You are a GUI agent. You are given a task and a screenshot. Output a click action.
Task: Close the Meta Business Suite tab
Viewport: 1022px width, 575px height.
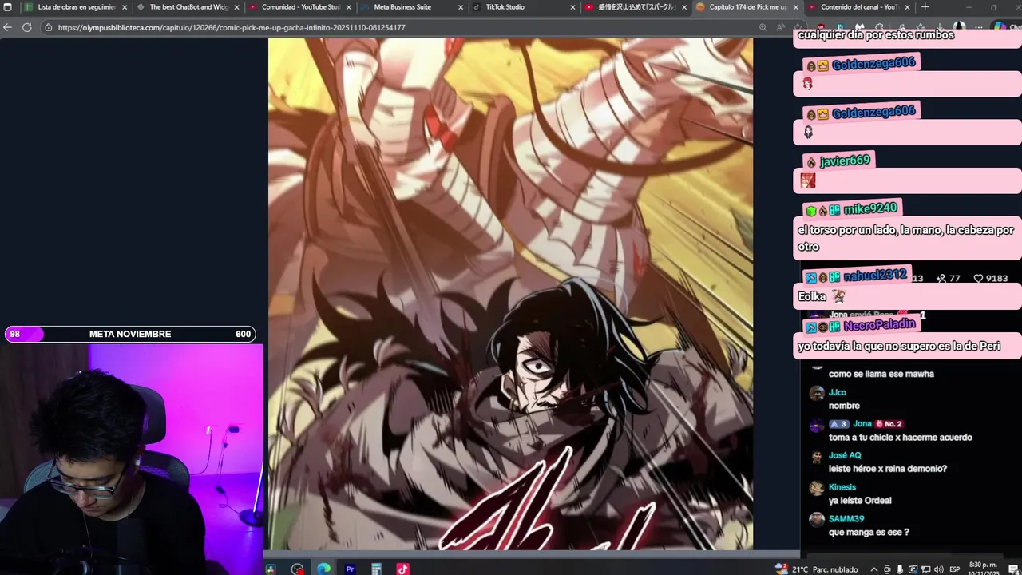[461, 7]
